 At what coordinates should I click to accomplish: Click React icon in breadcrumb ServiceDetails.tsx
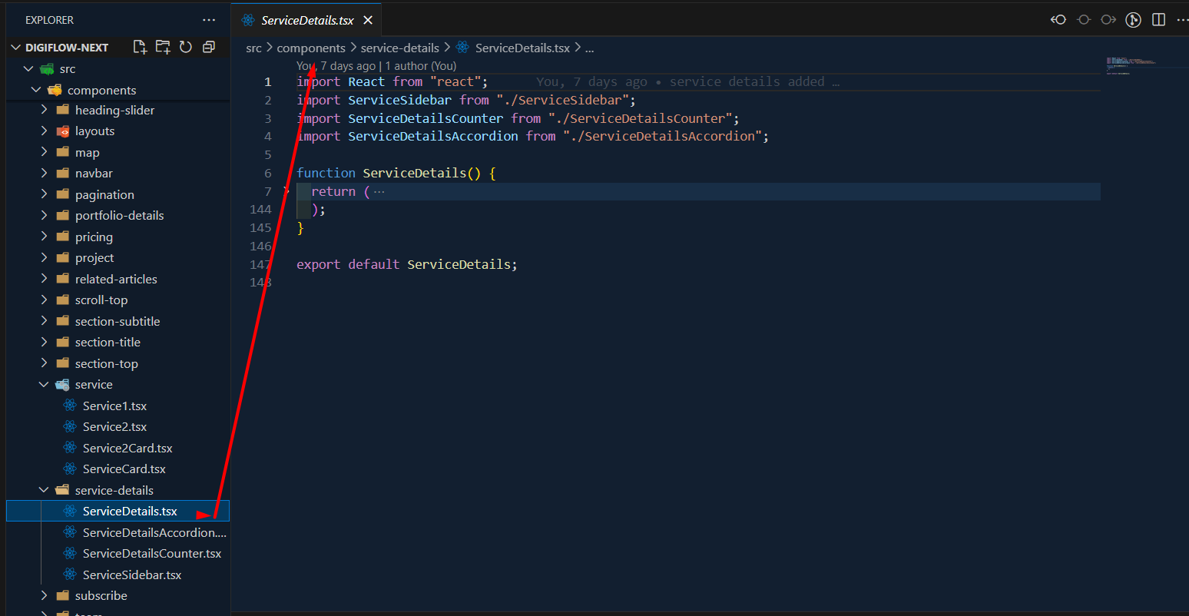pos(462,48)
